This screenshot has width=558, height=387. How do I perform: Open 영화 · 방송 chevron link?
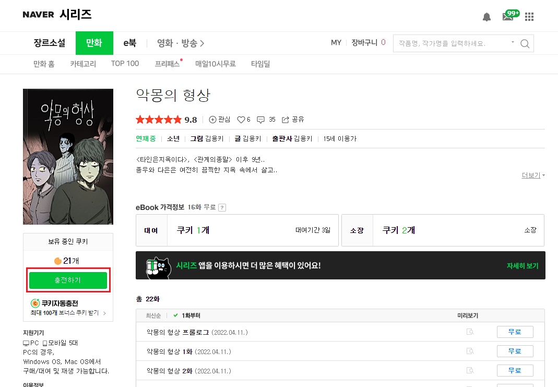(x=181, y=43)
